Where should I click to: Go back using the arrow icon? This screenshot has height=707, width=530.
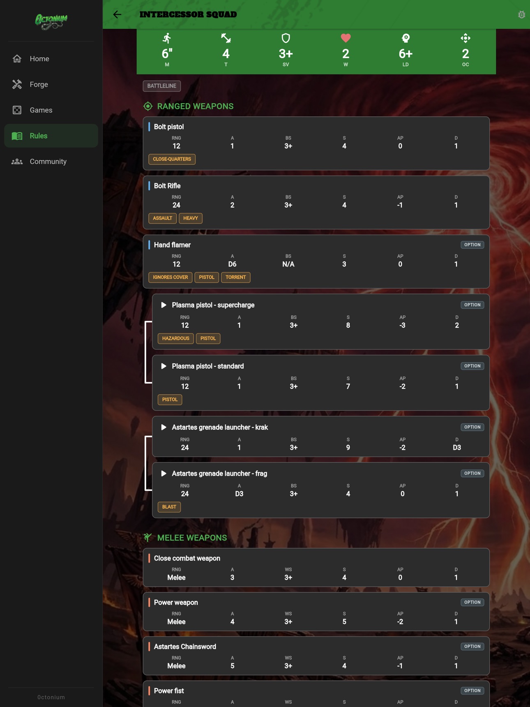(x=117, y=14)
